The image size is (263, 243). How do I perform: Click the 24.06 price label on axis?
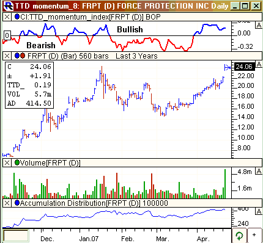244,67
